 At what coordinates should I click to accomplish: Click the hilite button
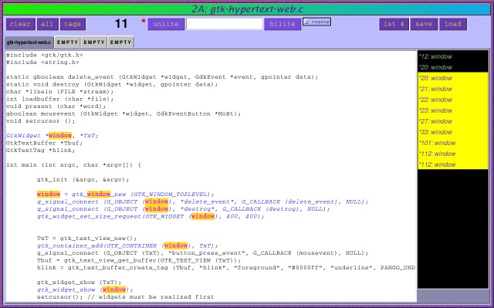pyautogui.click(x=283, y=24)
